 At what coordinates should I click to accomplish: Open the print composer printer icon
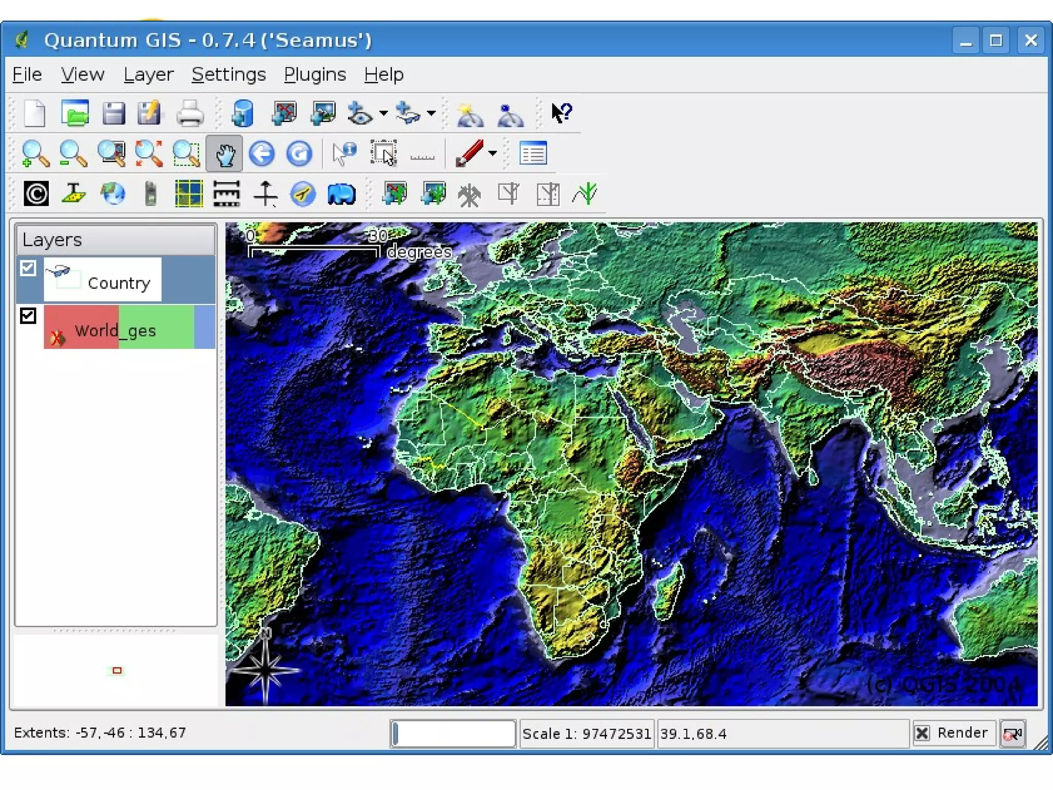pos(190,113)
